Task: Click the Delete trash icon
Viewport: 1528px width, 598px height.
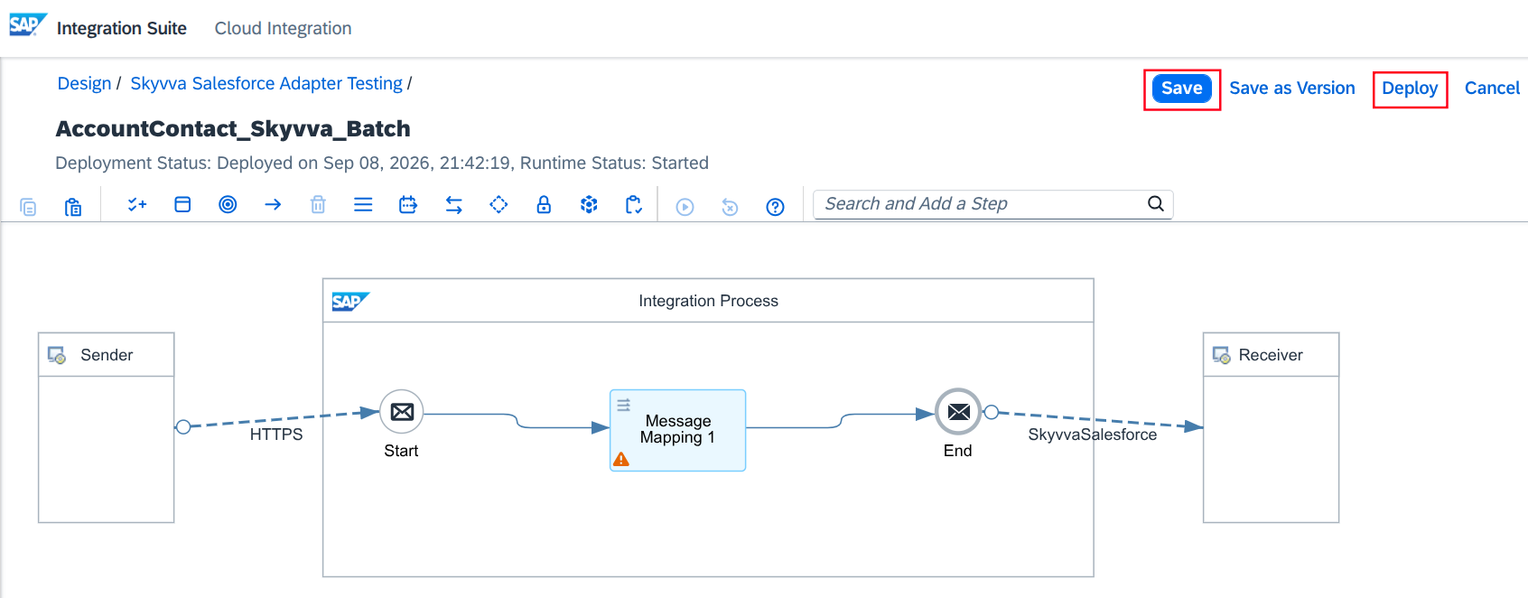Action: [318, 205]
